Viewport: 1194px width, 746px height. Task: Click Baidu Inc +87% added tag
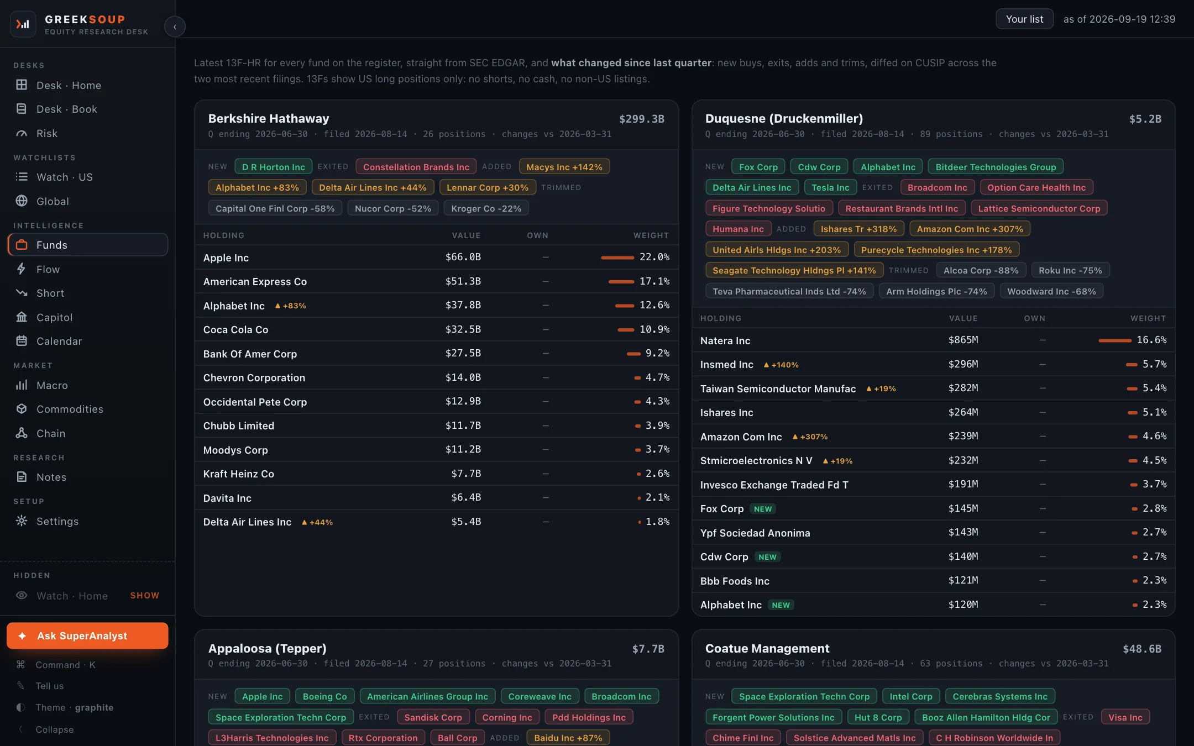568,738
